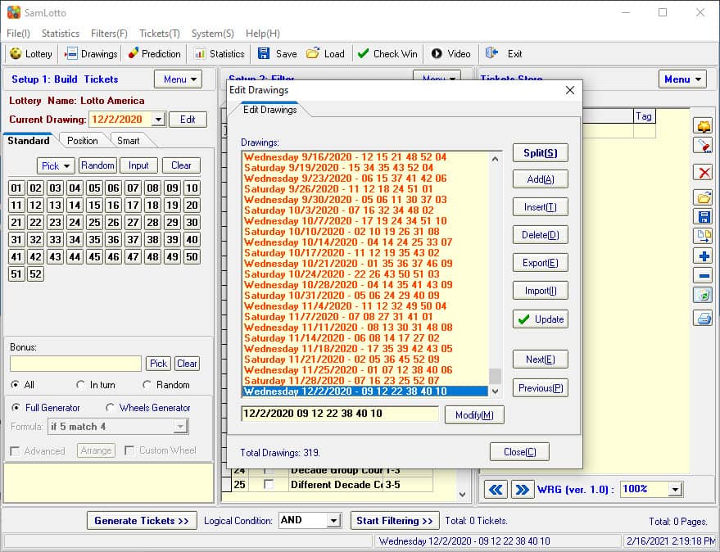720x552 pixels.
Task: Click the Close button in Edit Drawings
Action: coord(520,452)
